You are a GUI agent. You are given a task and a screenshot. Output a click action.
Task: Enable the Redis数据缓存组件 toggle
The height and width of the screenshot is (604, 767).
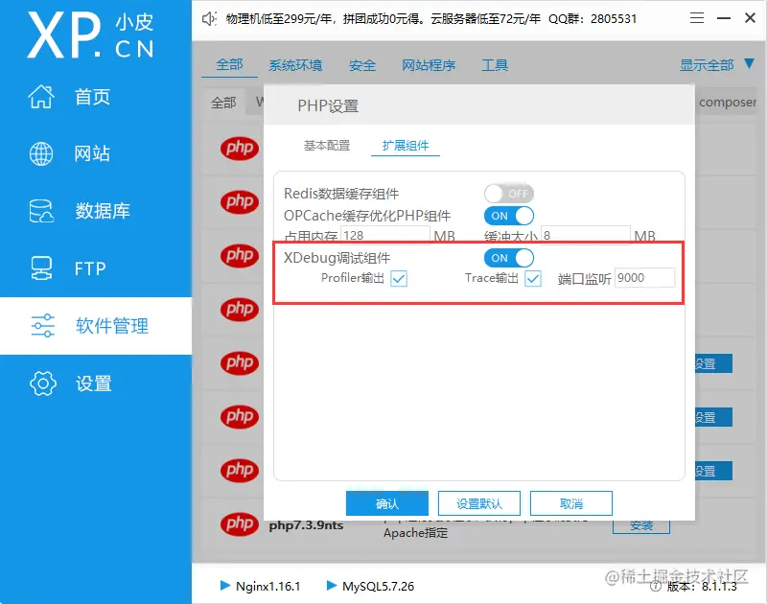coord(509,192)
